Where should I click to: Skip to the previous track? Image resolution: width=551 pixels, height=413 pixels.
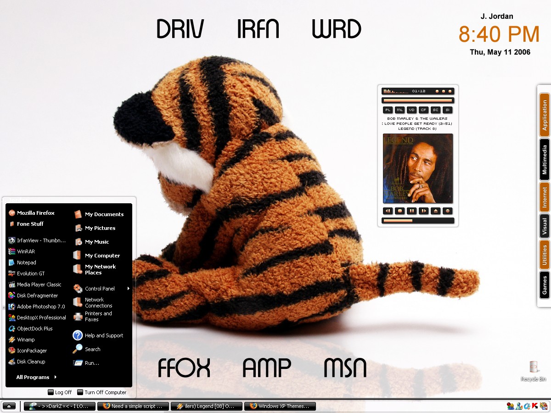(x=388, y=211)
